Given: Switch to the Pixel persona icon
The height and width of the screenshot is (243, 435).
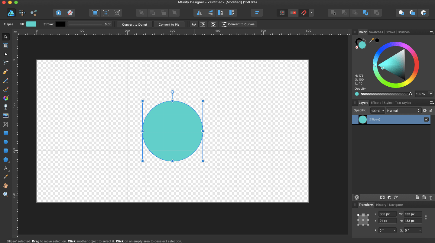Looking at the screenshot, I should 22,13.
